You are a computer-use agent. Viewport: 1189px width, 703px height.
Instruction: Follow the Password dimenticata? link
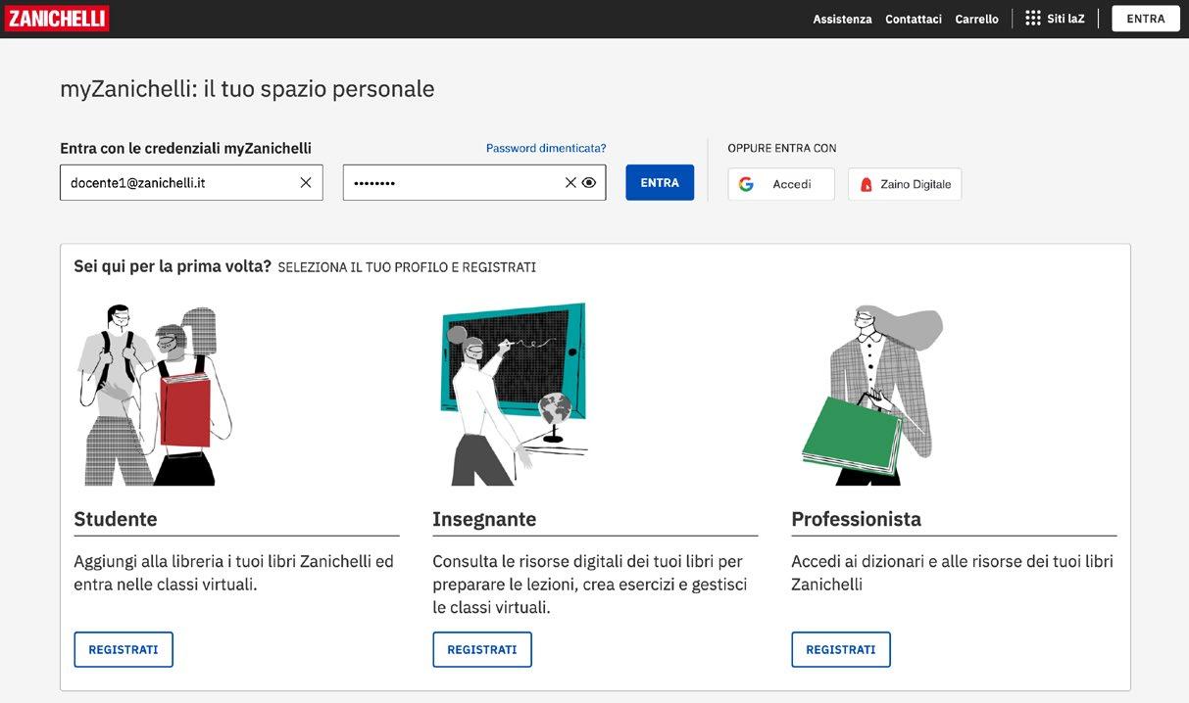546,149
